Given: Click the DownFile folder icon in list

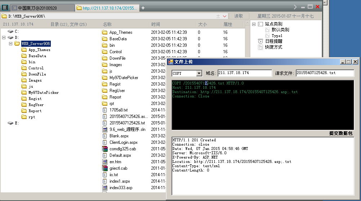Looking at the screenshot, I should coord(105,58).
